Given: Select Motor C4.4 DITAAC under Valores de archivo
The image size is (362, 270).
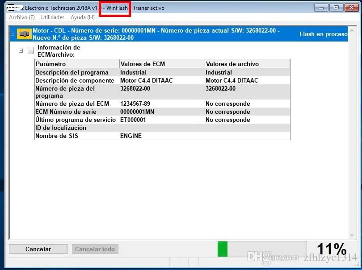Looking at the screenshot, I should click(x=232, y=80).
